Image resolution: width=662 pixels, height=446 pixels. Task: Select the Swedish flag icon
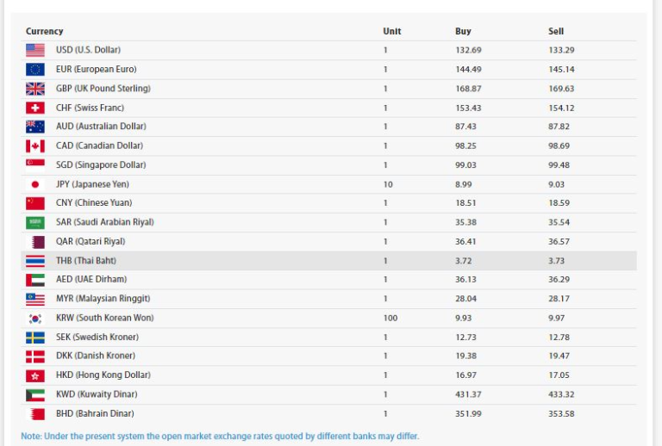click(x=35, y=337)
